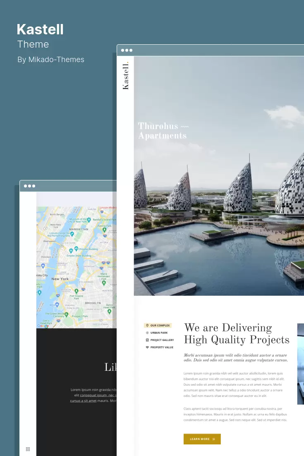Click the Google logo on the map
The image size is (304, 456).
tap(43, 326)
